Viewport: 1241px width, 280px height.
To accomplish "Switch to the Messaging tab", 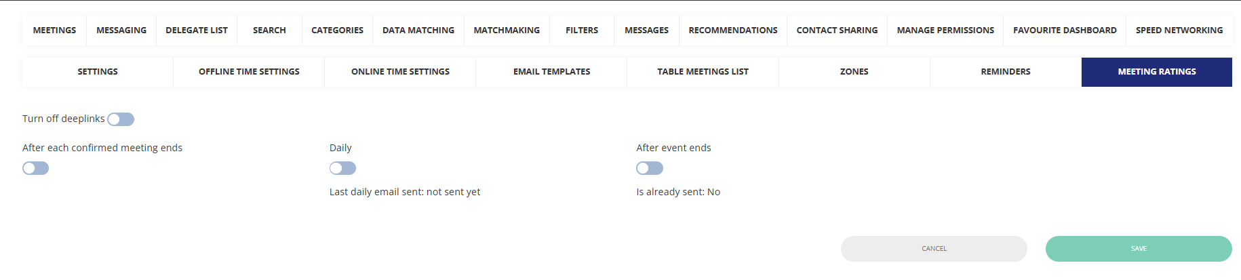I will pos(121,31).
